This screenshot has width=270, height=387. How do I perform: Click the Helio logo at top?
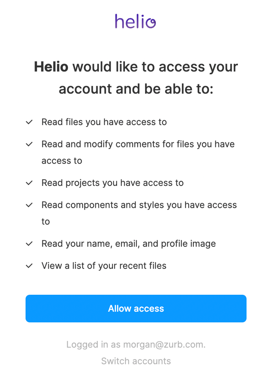tap(135, 21)
